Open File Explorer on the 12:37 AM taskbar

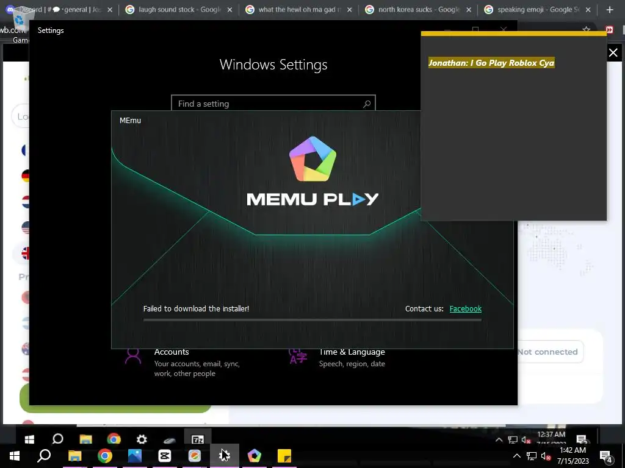click(85, 439)
